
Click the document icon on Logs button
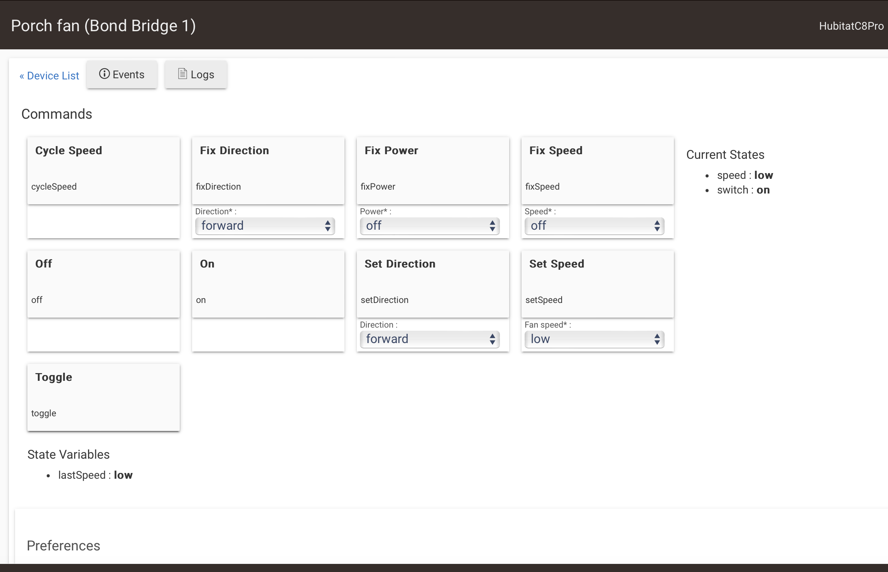[x=182, y=74]
